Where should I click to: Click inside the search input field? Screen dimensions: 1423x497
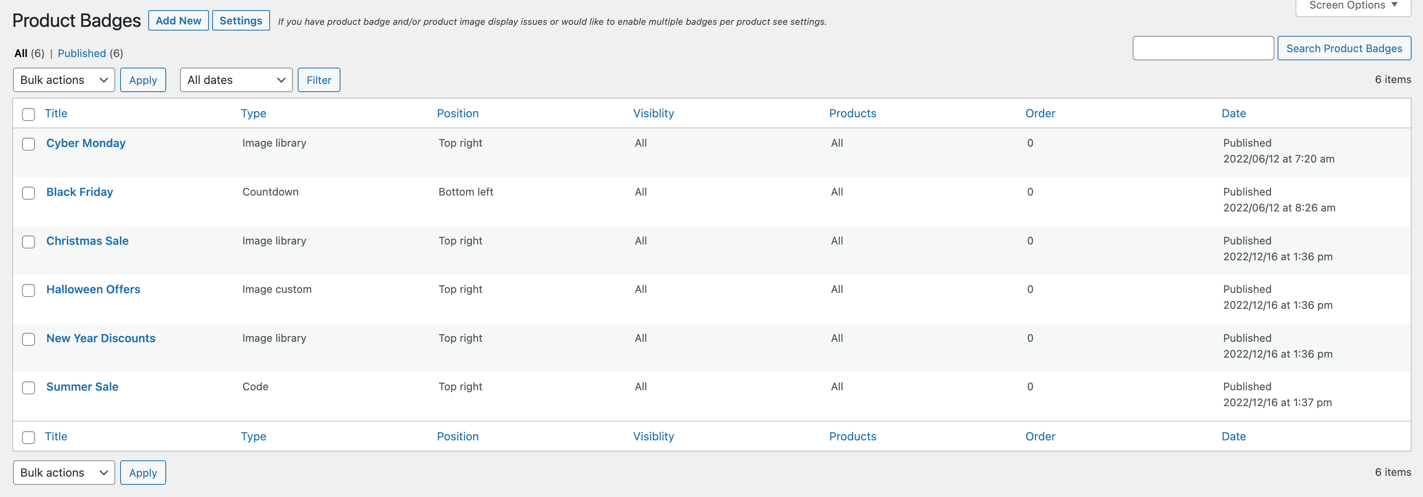pos(1203,48)
